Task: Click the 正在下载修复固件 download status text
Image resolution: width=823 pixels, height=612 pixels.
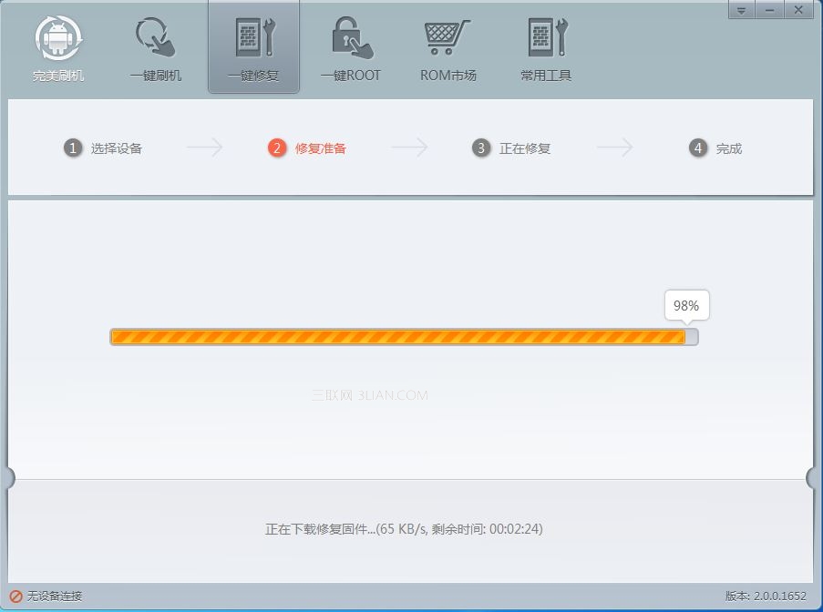Action: coord(404,528)
